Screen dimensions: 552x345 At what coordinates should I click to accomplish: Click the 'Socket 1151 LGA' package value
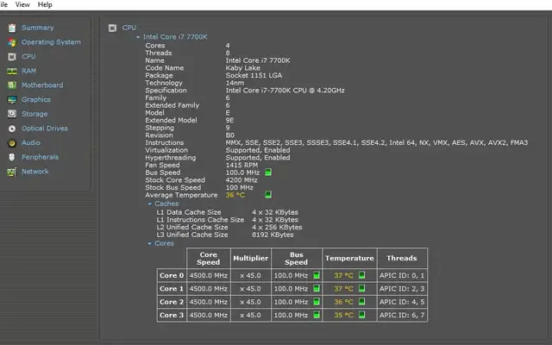coord(254,75)
